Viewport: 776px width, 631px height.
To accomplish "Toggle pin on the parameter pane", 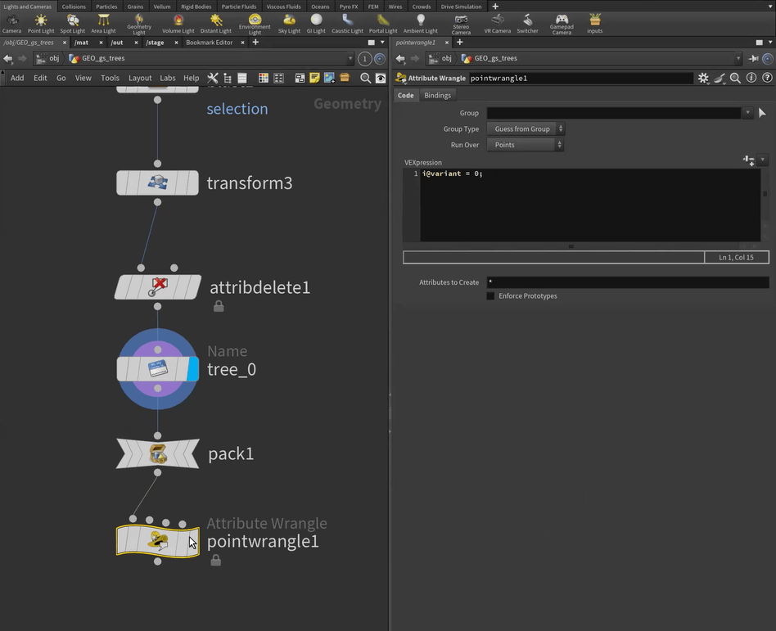I will tap(753, 59).
